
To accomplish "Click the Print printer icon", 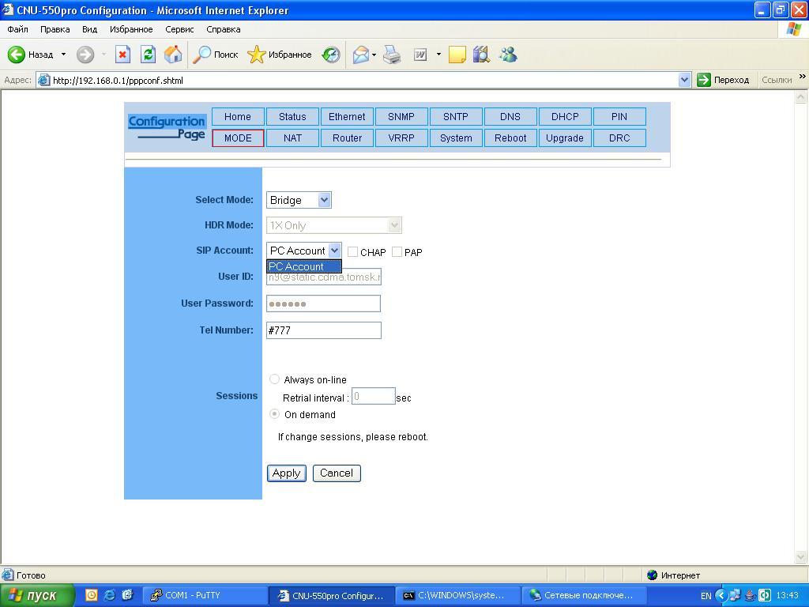I will (393, 55).
